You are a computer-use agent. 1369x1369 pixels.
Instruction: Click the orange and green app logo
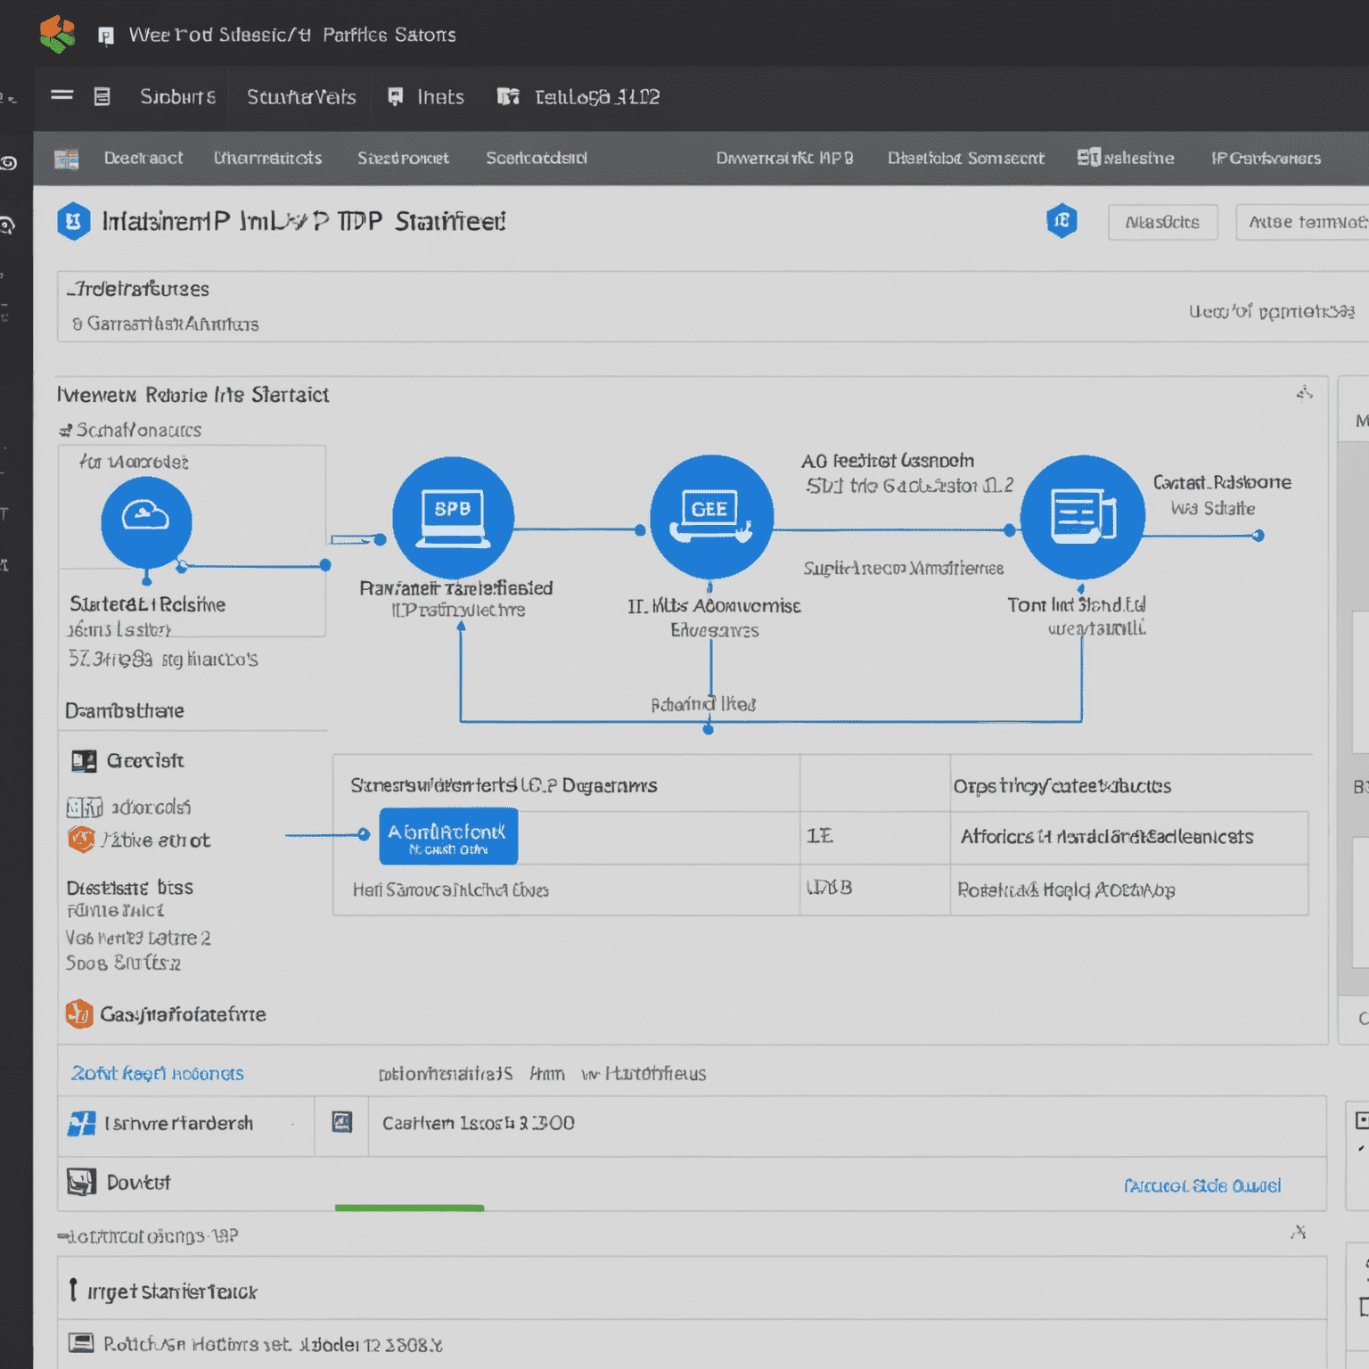pos(57,34)
